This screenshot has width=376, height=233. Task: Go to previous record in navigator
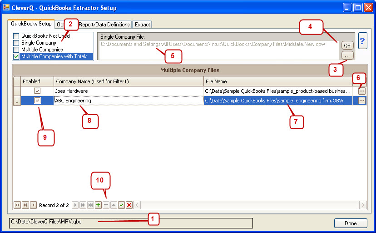pyautogui.click(x=34, y=205)
